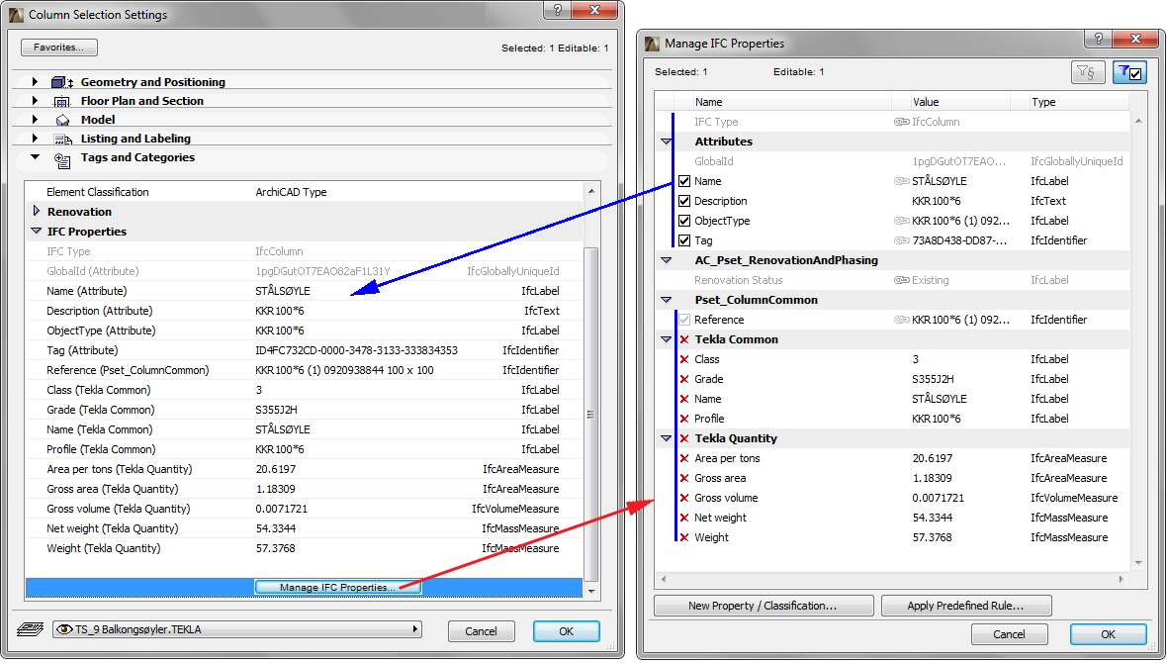Collapse the Tekla Common group triangle
This screenshot has width=1167, height=663.
[x=667, y=339]
